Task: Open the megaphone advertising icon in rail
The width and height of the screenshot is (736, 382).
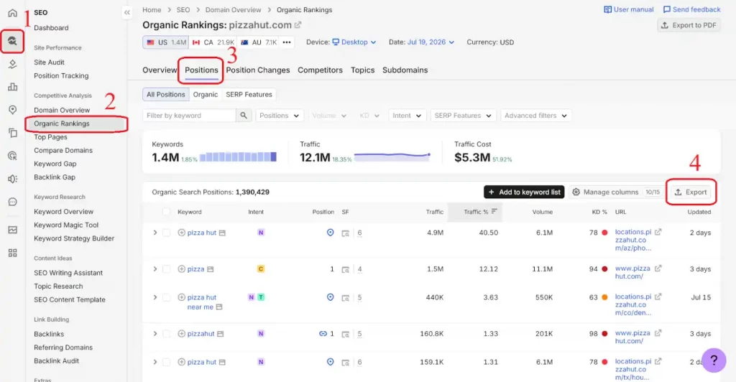Action: pyautogui.click(x=13, y=179)
